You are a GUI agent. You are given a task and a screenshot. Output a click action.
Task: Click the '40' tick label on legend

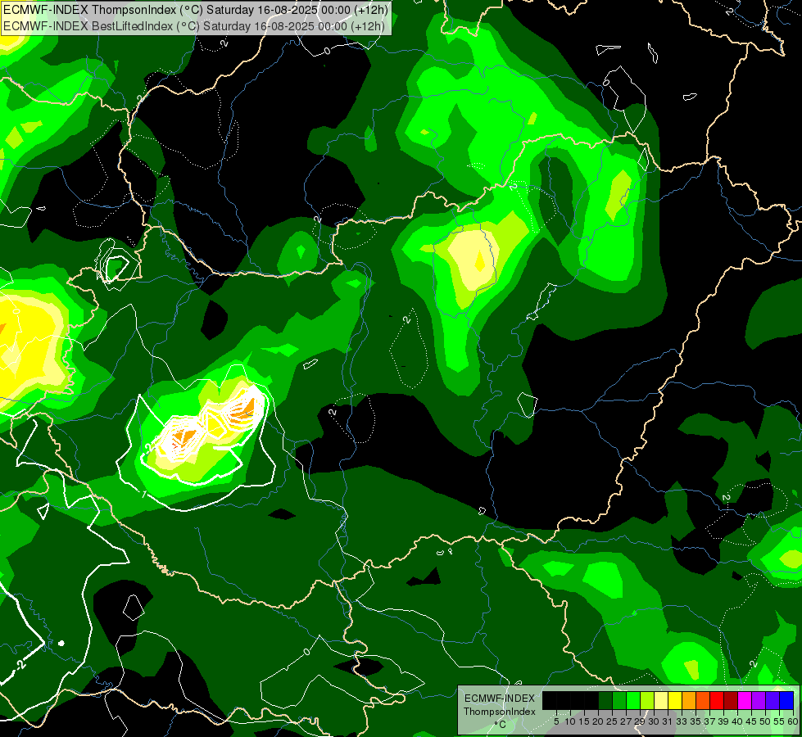[x=737, y=721]
